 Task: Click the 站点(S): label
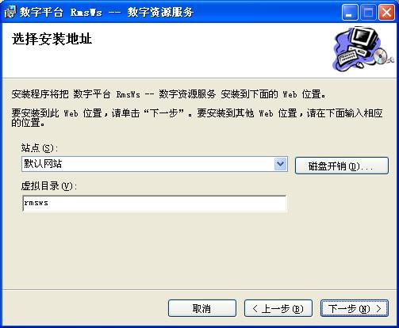[40, 148]
